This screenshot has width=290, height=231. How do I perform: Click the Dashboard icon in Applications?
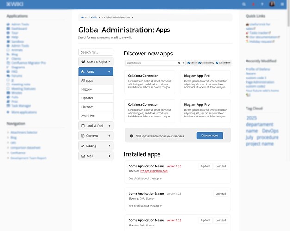point(8,29)
